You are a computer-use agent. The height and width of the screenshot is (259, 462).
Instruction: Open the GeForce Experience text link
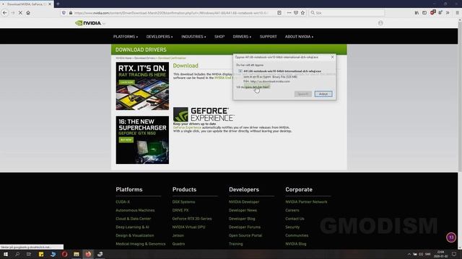pos(187,128)
